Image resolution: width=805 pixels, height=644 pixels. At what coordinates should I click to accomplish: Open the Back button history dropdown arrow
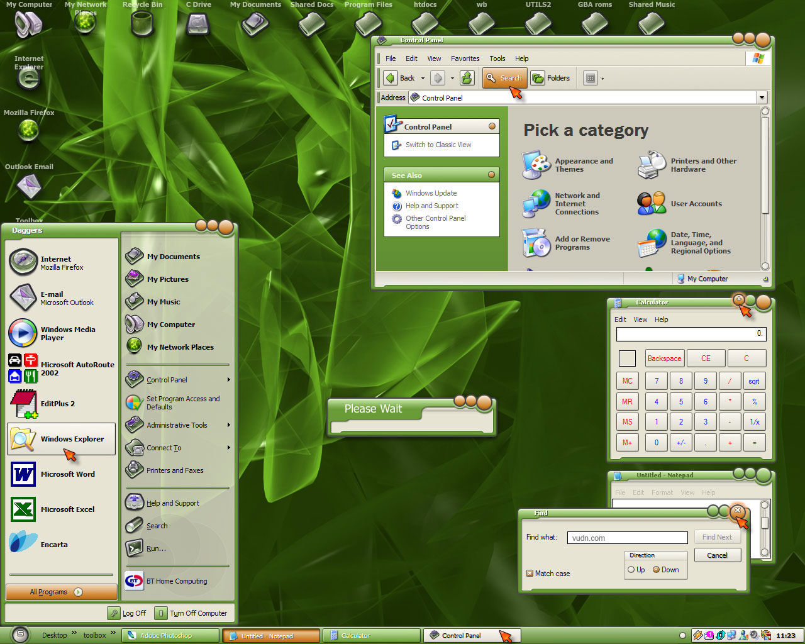click(x=423, y=79)
